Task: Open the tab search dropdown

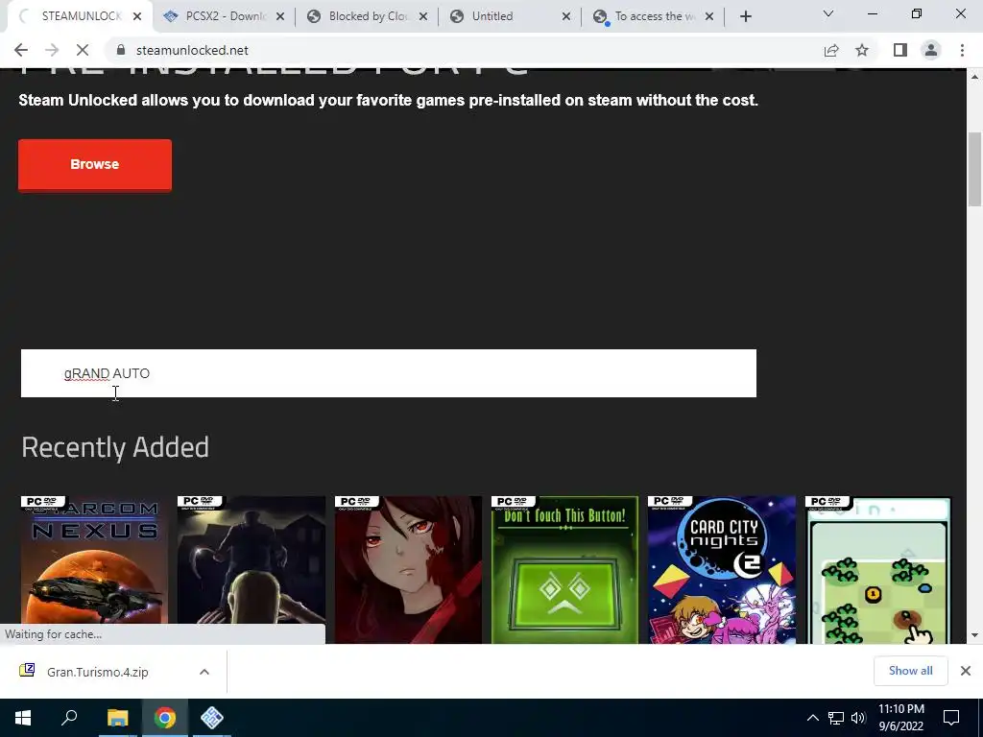Action: coord(828,13)
